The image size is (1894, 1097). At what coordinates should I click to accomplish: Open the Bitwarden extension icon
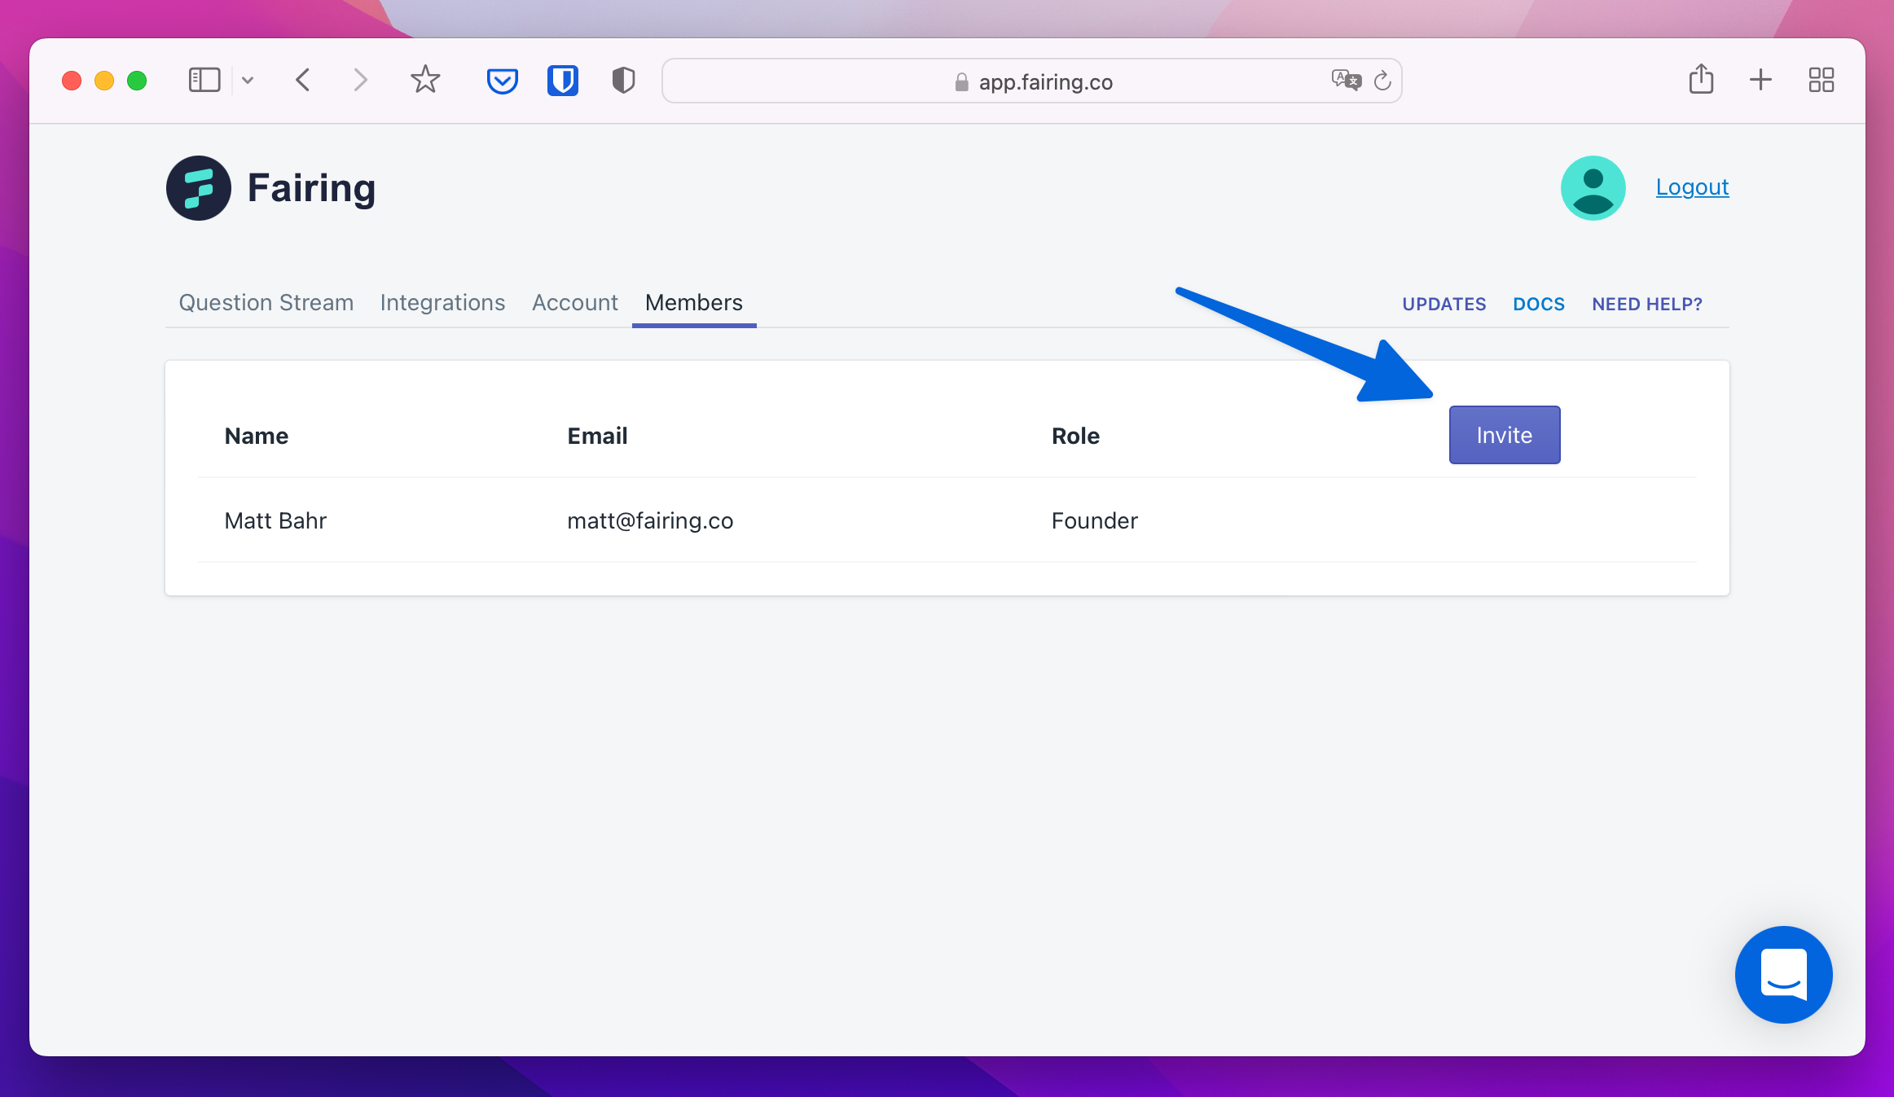562,81
